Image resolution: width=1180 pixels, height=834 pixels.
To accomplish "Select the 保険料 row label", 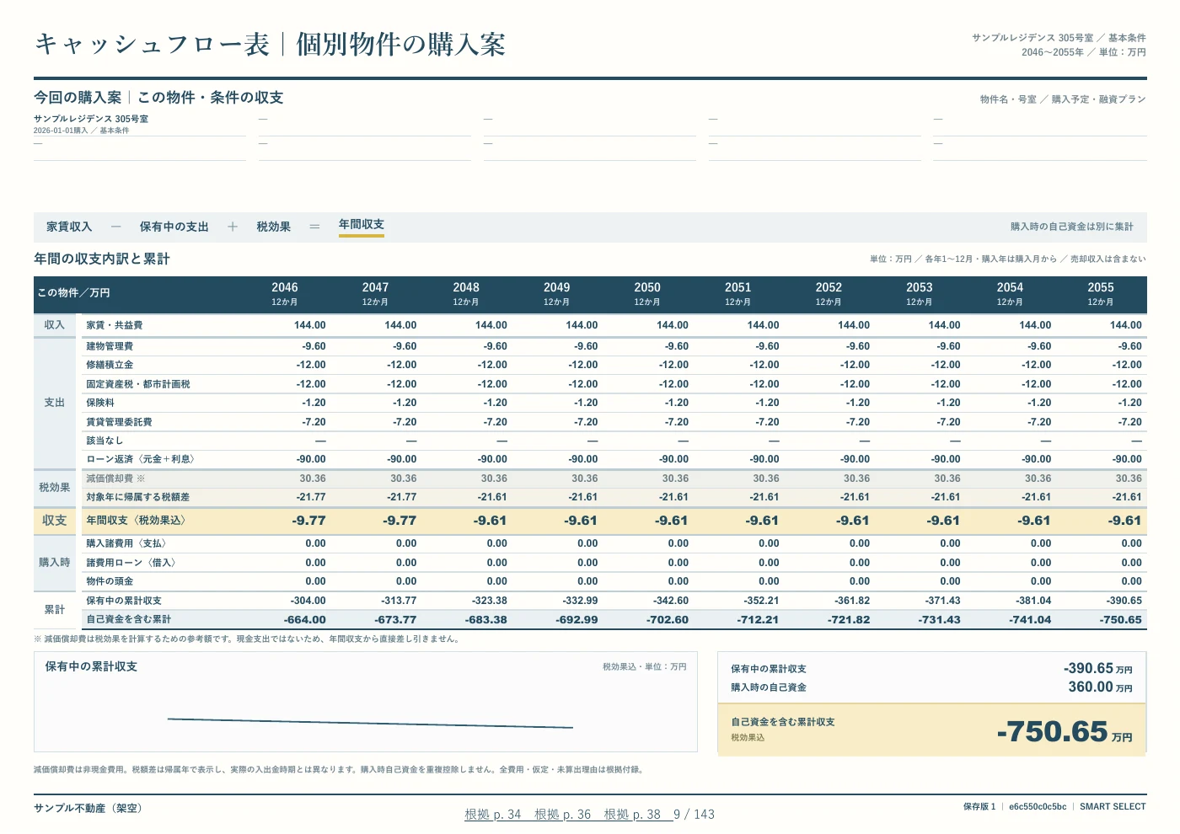I will [x=100, y=403].
